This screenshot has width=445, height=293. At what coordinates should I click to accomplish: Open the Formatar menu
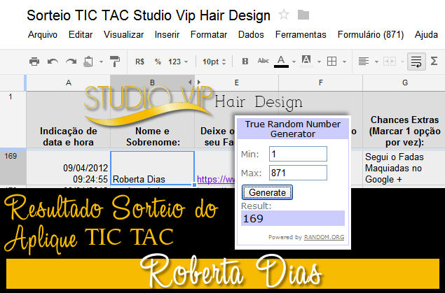(x=209, y=34)
